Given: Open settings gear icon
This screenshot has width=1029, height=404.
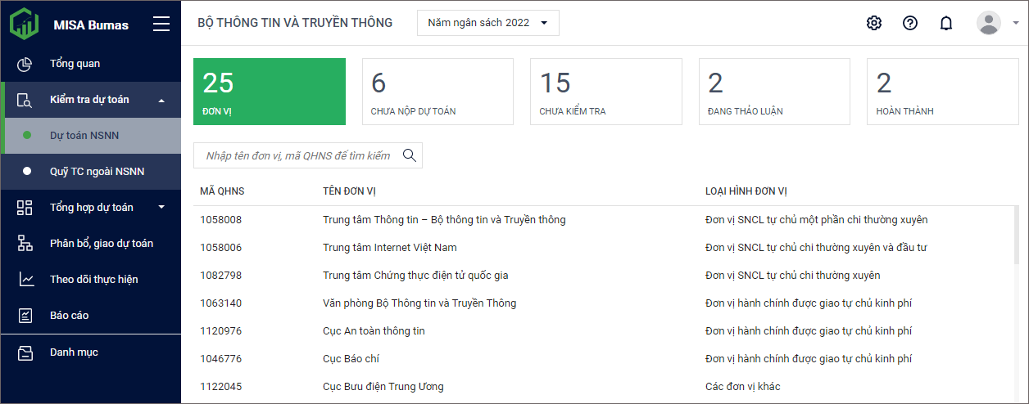Looking at the screenshot, I should (874, 23).
